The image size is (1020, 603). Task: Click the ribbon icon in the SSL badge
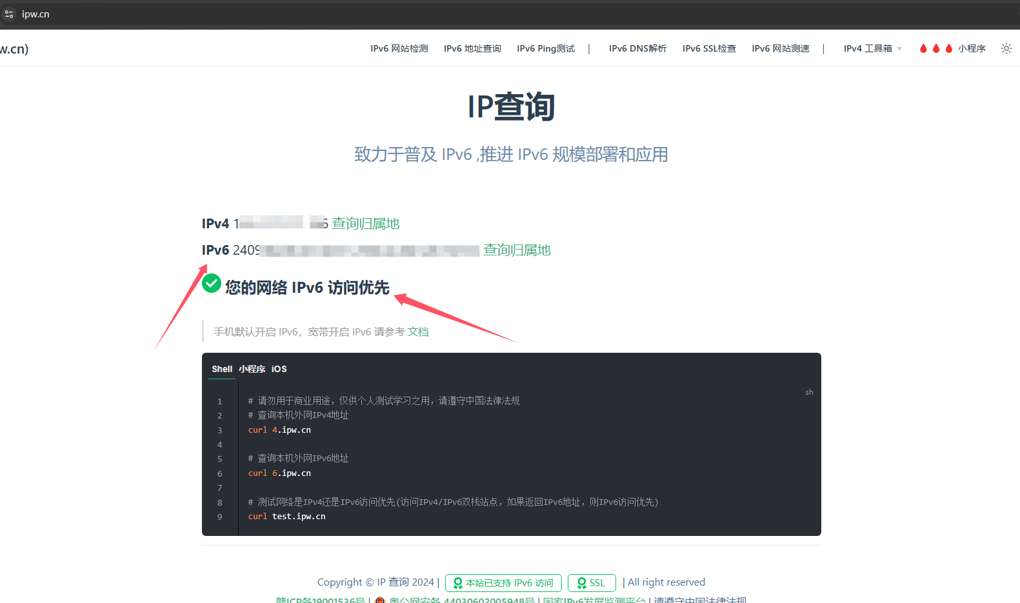pyautogui.click(x=582, y=583)
